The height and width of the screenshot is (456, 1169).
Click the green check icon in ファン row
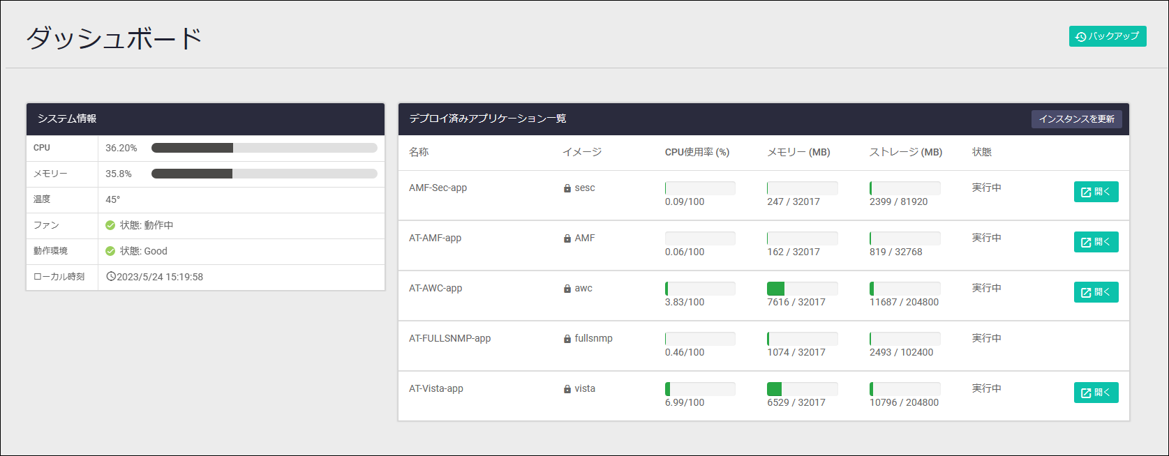point(110,225)
